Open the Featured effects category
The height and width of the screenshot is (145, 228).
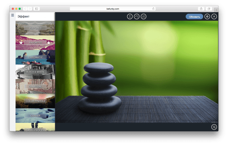coord(35,28)
